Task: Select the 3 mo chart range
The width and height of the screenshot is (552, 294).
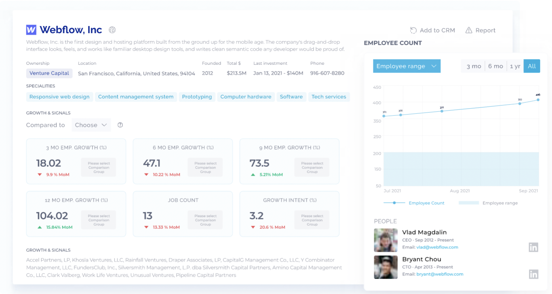Action: coord(474,66)
